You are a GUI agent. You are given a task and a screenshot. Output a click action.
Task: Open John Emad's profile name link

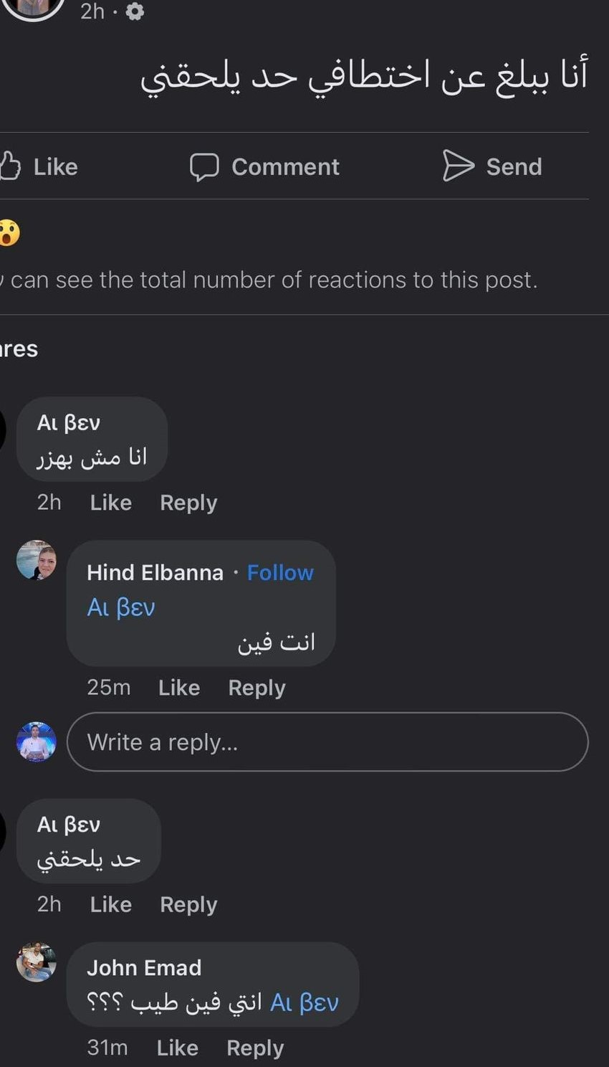[144, 967]
